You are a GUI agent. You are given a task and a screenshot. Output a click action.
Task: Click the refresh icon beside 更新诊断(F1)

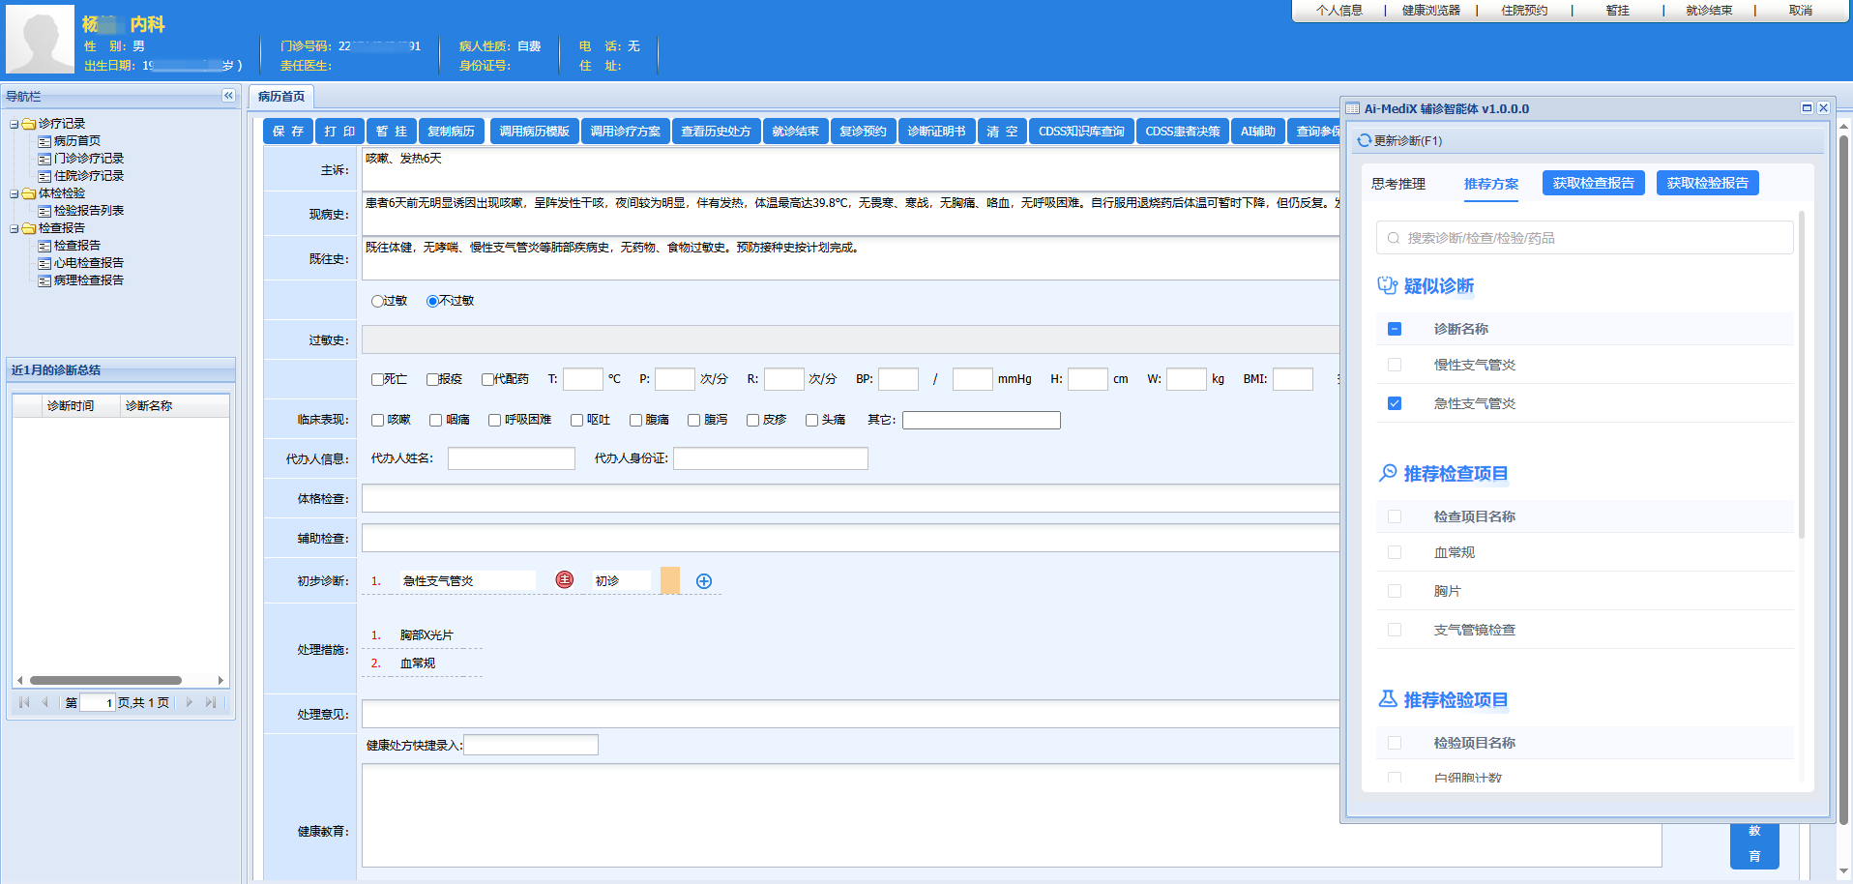click(x=1364, y=140)
